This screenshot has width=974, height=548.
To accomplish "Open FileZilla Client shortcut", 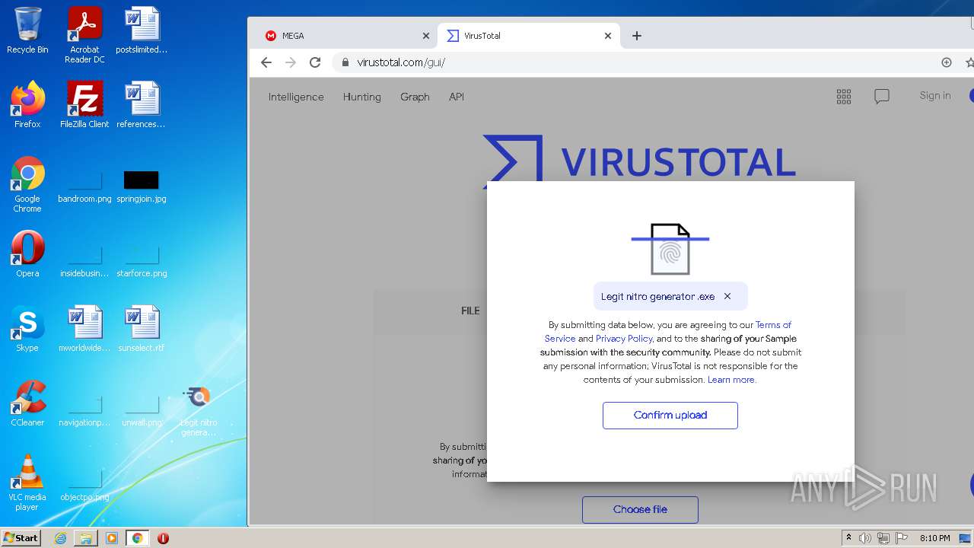I will coord(84,105).
